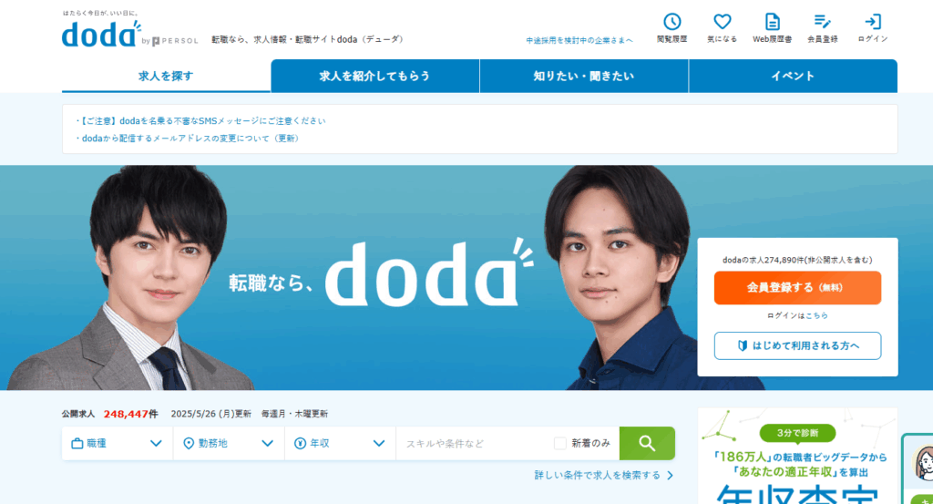
Task: Click the green magnifier search button
Action: [x=647, y=443]
